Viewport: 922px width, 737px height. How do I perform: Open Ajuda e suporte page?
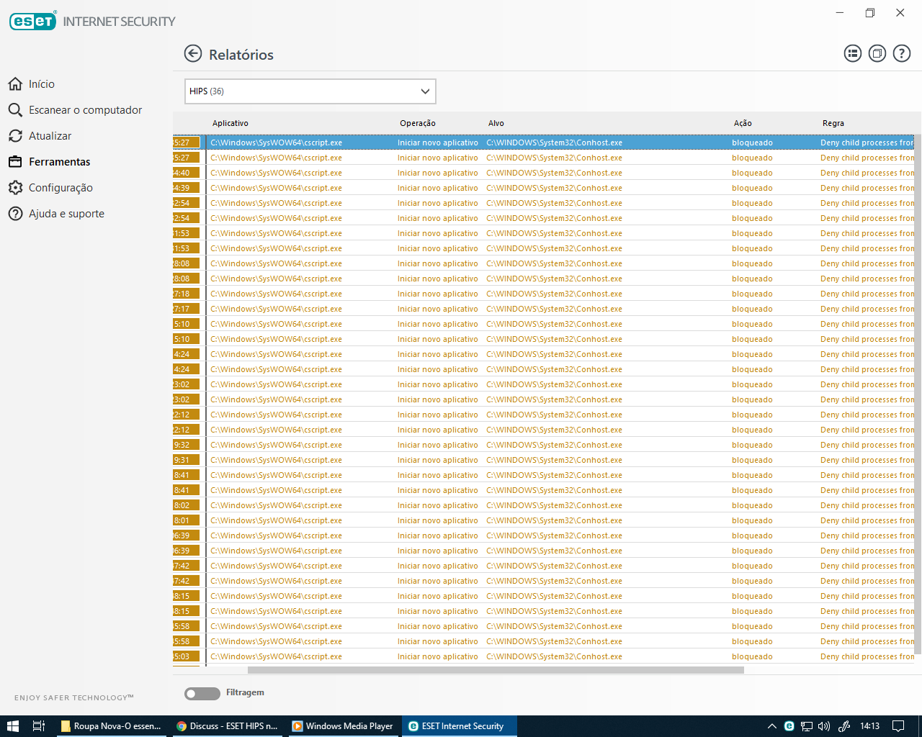coord(66,214)
